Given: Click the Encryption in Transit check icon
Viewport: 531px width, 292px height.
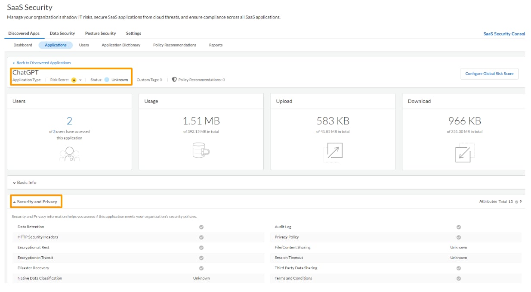Looking at the screenshot, I should [x=201, y=258].
